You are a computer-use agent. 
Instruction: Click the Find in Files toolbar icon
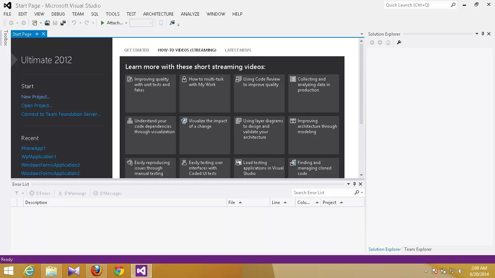point(172,23)
